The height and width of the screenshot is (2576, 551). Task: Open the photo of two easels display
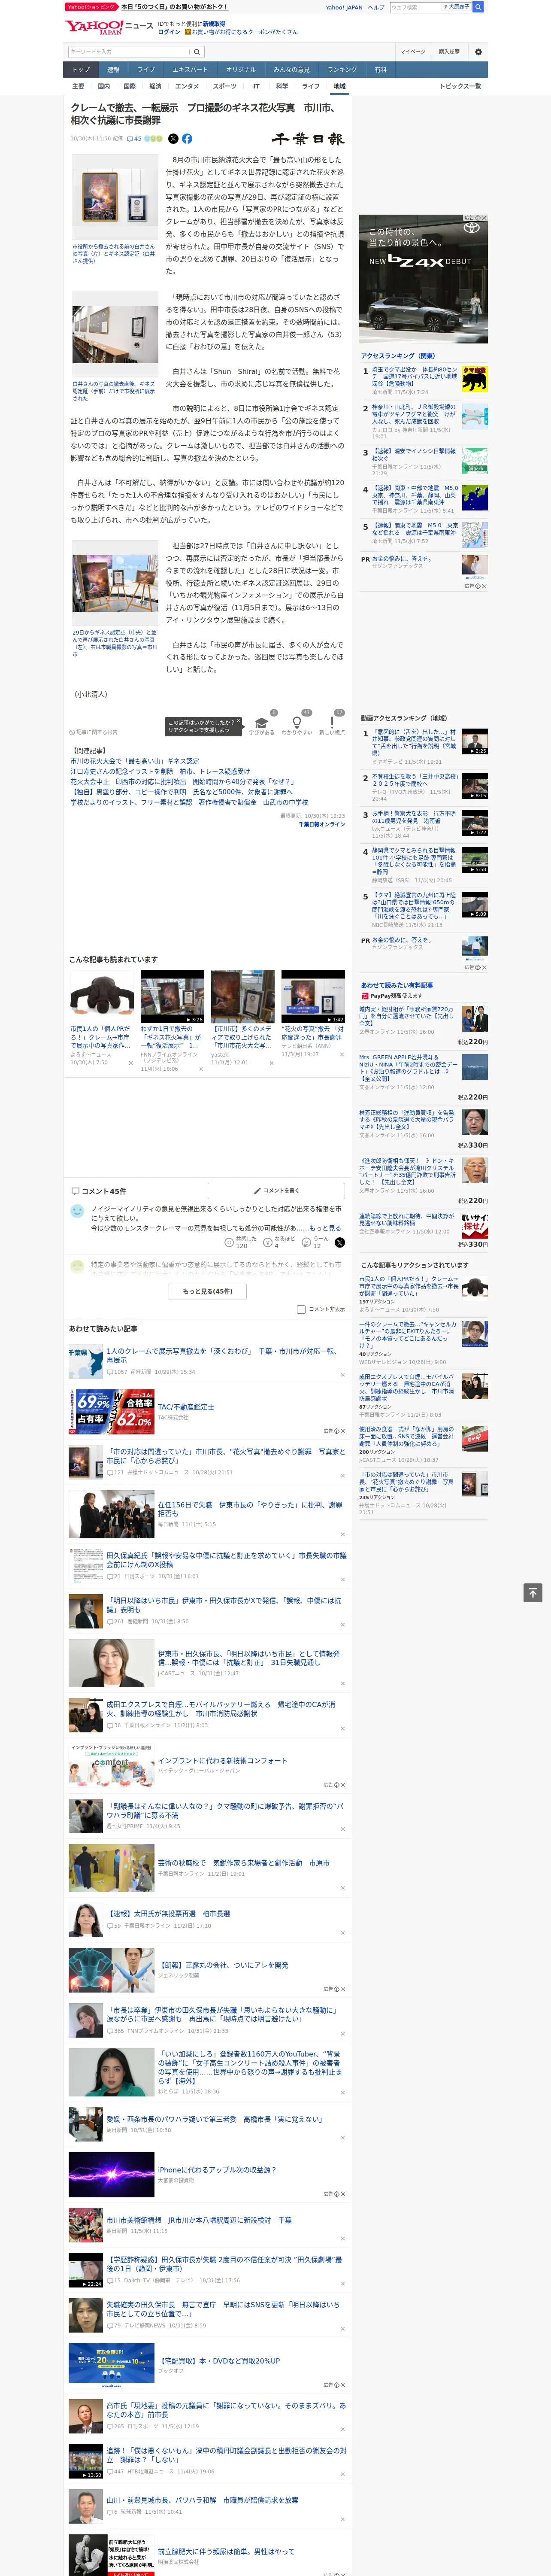(115, 583)
